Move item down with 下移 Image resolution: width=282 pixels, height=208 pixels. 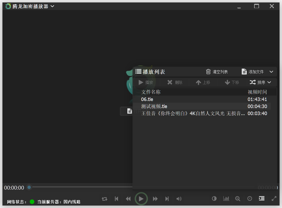[x=232, y=82]
